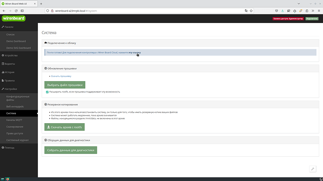Open the Firefox application menu

(319, 11)
